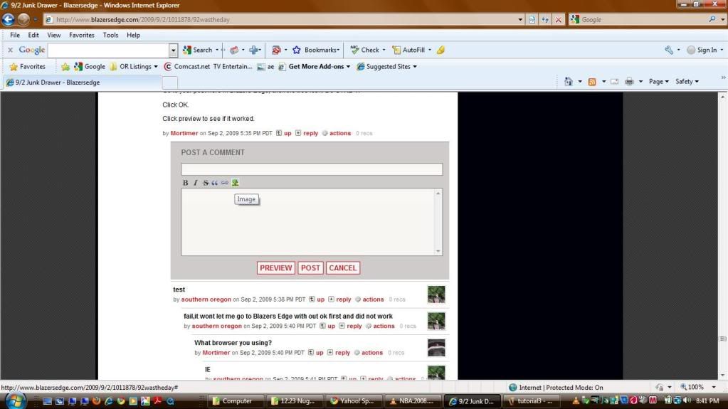The width and height of the screenshot is (728, 409).
Task: Click the Stop loading X icon
Action: click(x=559, y=19)
